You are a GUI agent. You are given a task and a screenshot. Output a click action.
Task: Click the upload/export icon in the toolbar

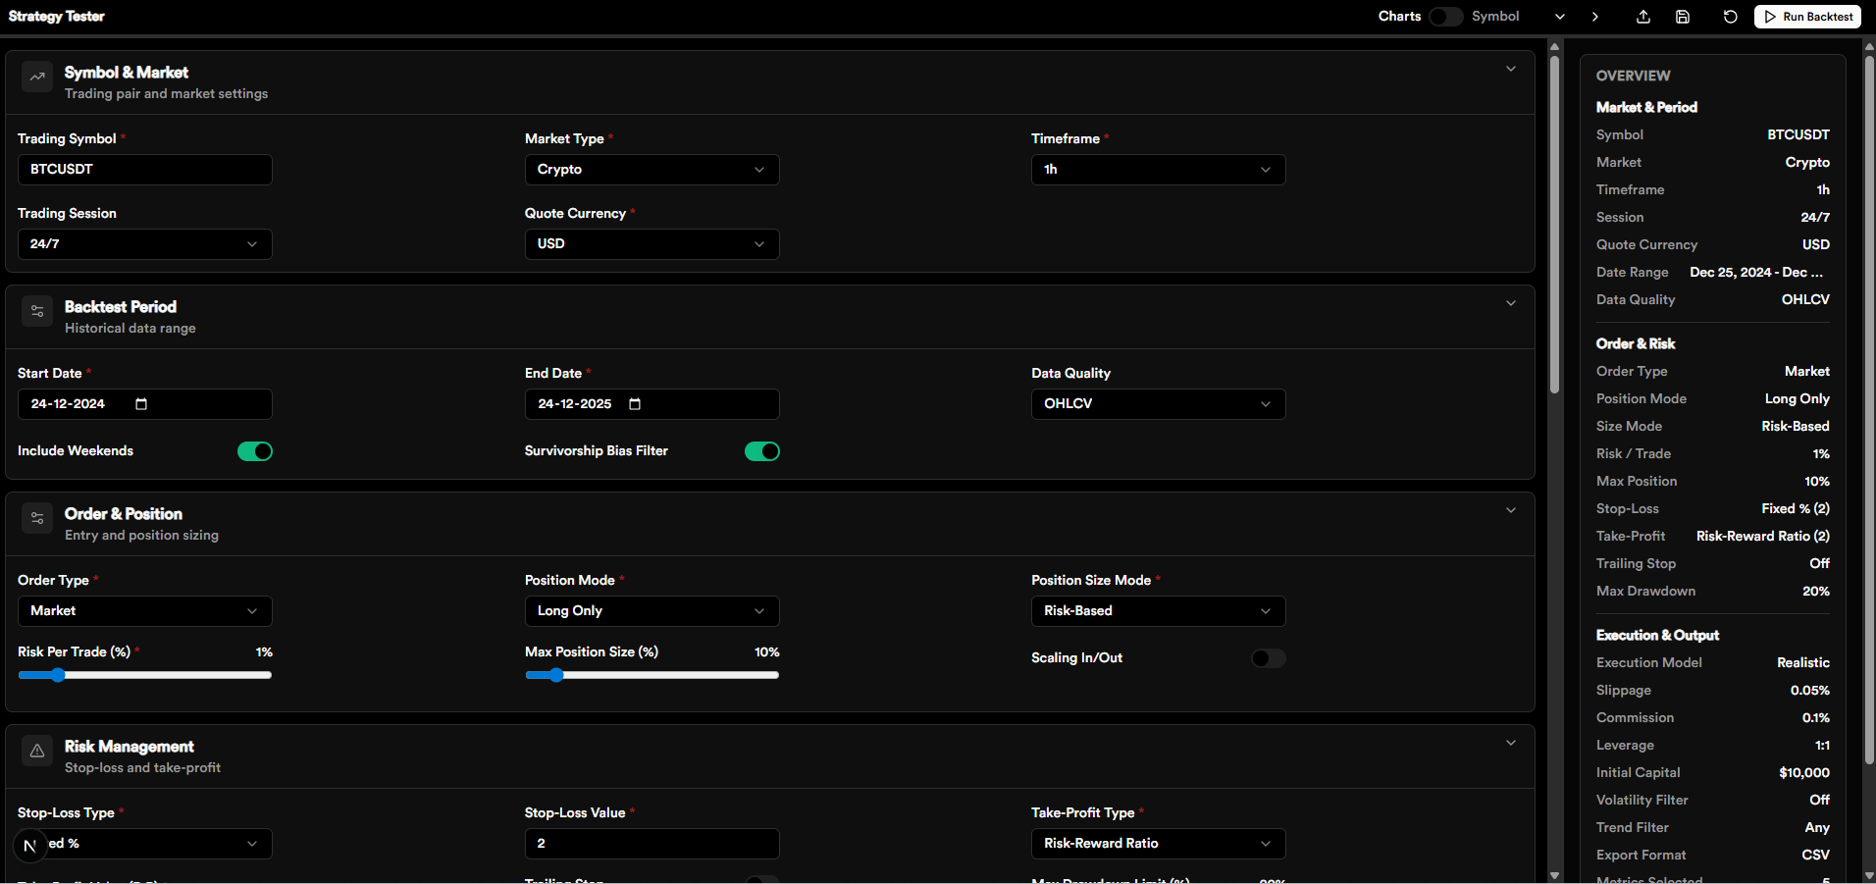pos(1643,17)
